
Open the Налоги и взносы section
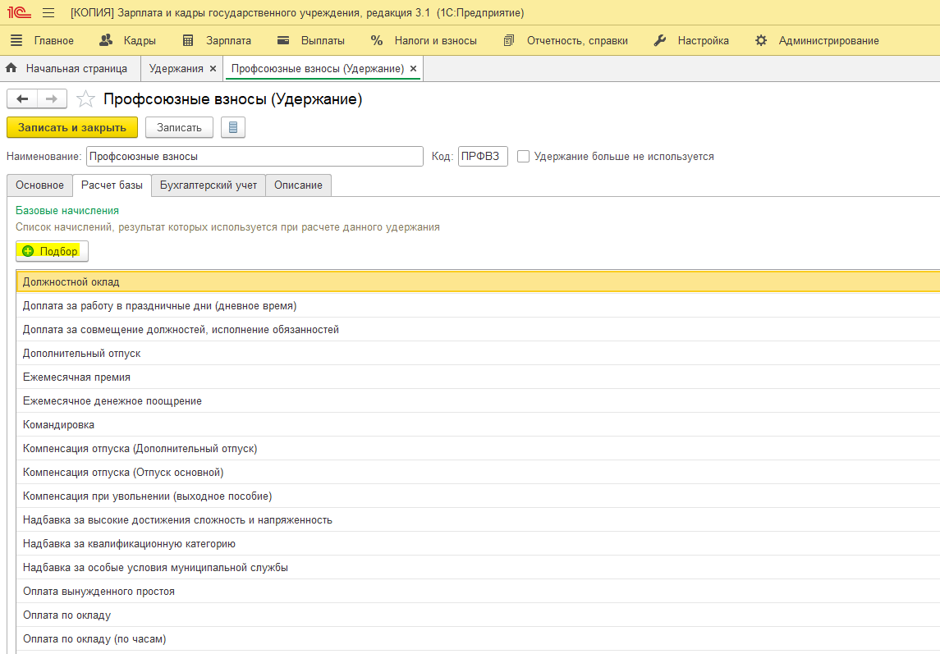[x=424, y=41]
